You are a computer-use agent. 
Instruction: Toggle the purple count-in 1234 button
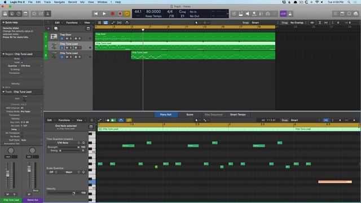283,14
